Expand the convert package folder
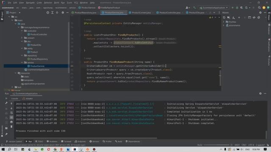271x152 pixels. [22, 38]
